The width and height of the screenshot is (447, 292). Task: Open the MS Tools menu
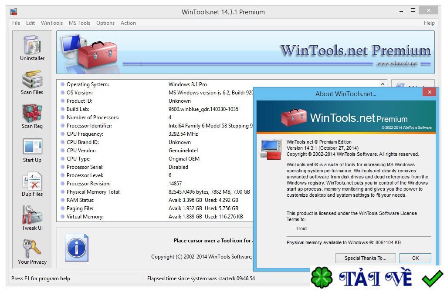tap(79, 23)
